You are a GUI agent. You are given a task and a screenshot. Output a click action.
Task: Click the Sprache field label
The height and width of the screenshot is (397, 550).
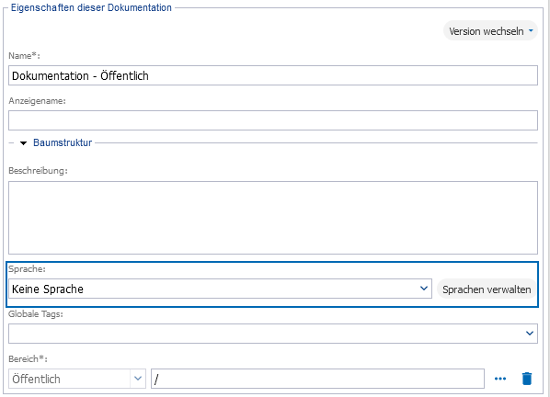27,268
